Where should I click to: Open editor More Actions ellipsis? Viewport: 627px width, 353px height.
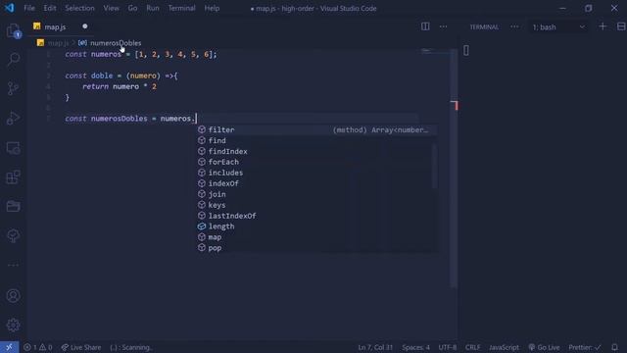[443, 26]
